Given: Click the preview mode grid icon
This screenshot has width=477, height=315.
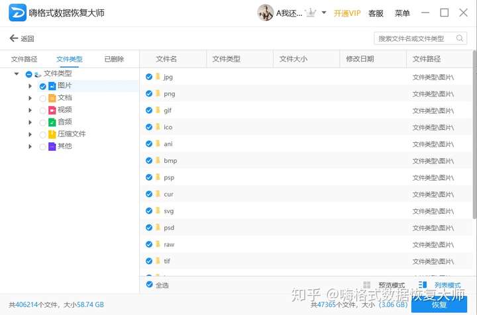Looking at the screenshot, I should [x=367, y=285].
